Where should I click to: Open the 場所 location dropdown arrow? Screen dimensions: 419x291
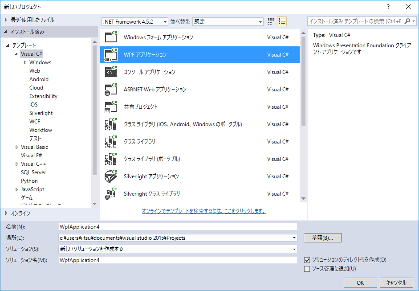[x=294, y=238]
